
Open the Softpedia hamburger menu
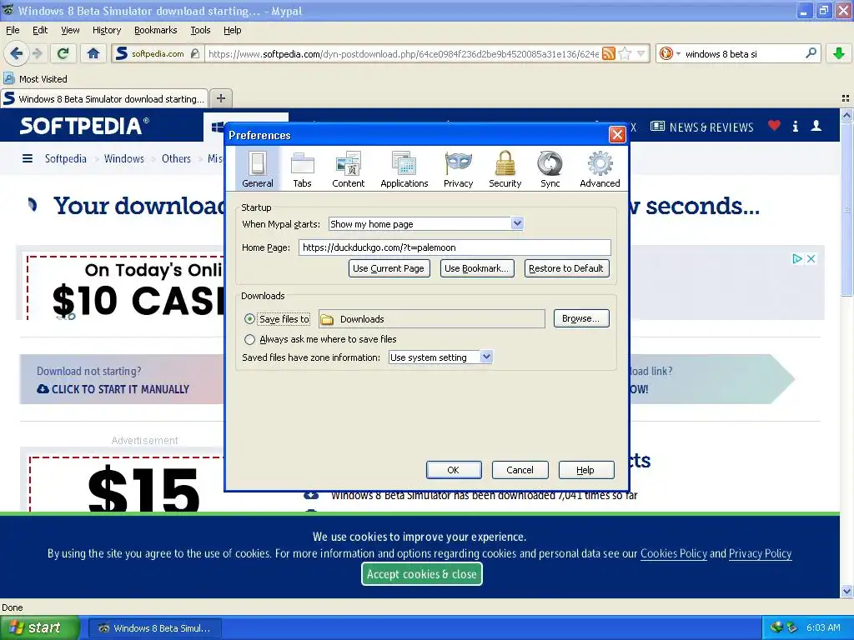coord(28,158)
